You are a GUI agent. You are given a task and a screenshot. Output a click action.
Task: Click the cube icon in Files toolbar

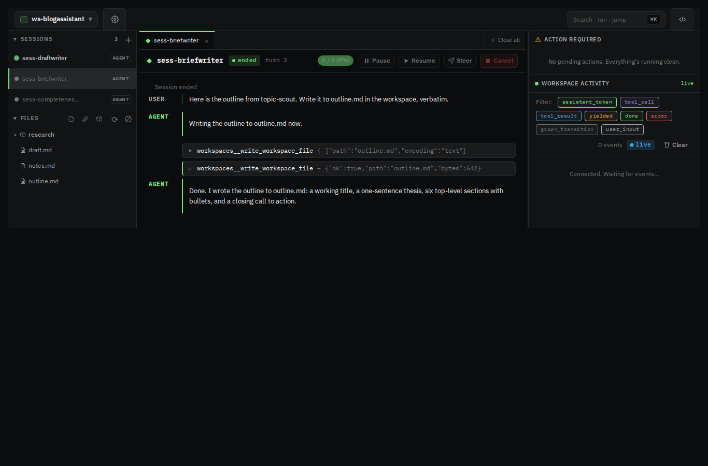(x=100, y=119)
